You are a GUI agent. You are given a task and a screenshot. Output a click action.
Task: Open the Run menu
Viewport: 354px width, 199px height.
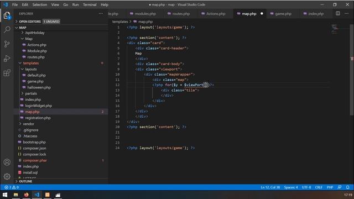coord(75,4)
